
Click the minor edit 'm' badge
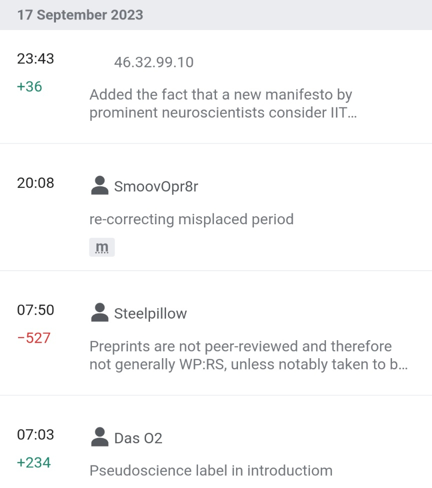point(102,247)
